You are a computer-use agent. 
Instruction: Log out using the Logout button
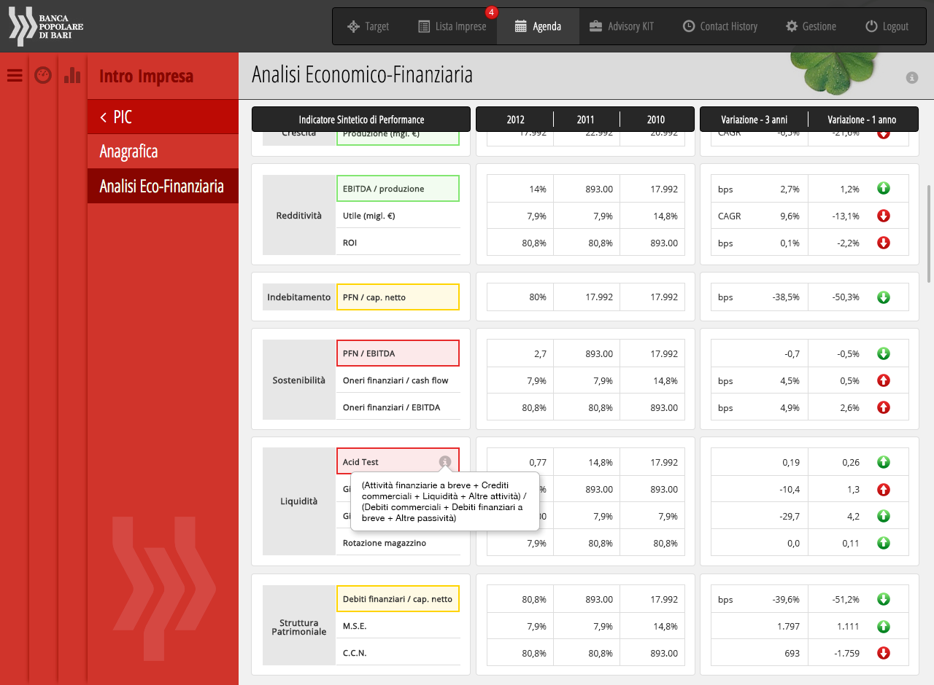pos(887,26)
